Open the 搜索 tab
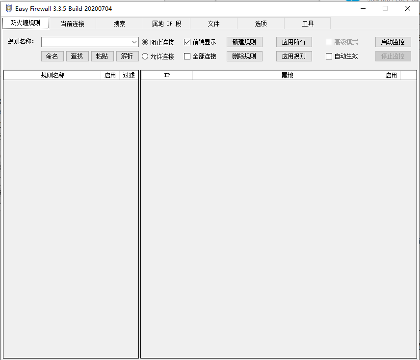The image size is (420, 360). (119, 24)
